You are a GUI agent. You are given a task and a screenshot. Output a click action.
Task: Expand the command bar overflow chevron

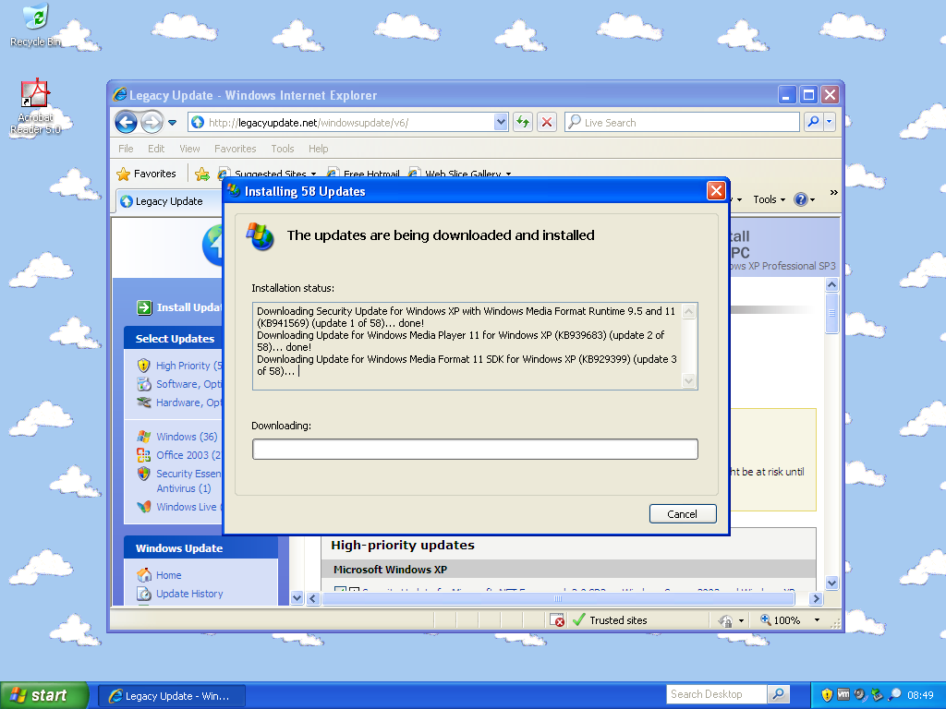click(x=833, y=193)
